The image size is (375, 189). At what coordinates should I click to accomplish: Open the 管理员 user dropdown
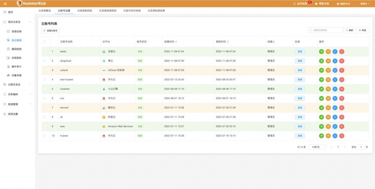click(365, 4)
